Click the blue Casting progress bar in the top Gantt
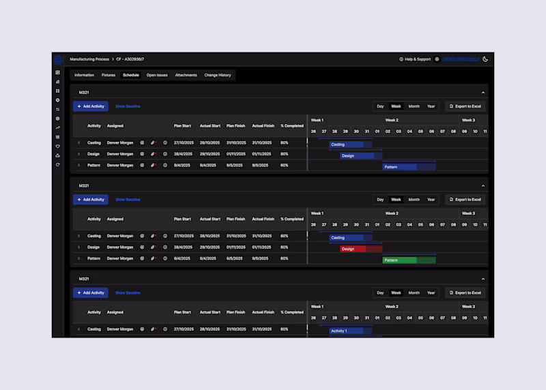546x390 pixels. [351, 145]
